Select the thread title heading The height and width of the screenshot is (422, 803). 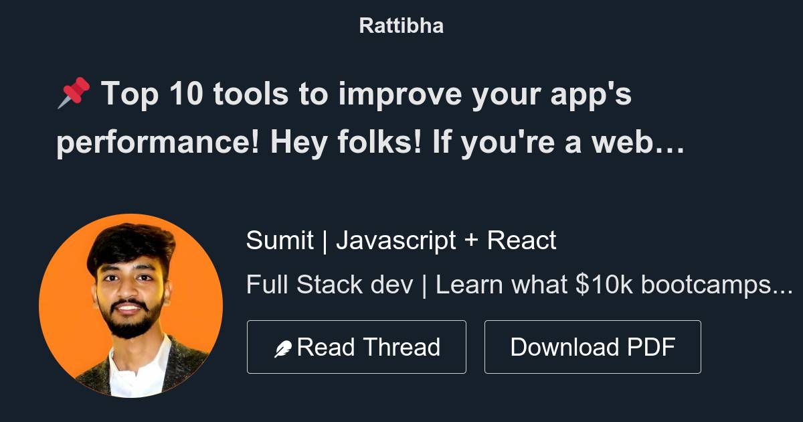(x=368, y=117)
